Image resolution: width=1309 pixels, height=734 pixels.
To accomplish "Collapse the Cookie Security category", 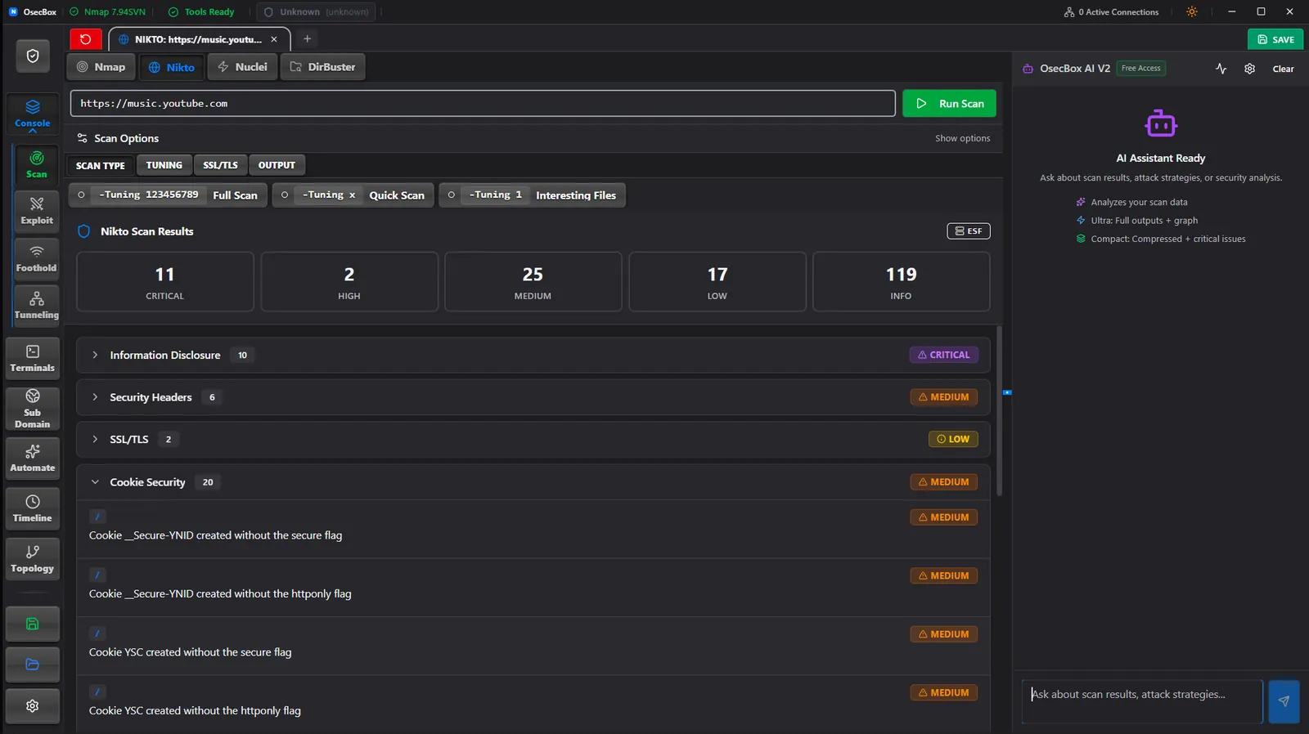I will [x=533, y=482].
